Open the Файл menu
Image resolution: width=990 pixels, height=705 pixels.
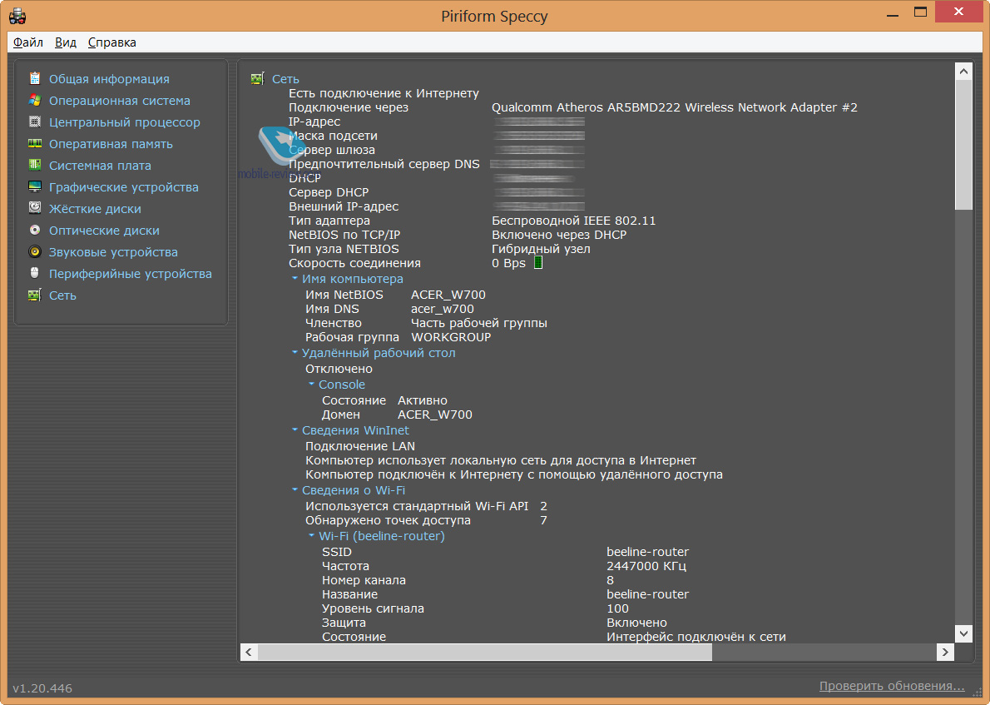coord(28,42)
